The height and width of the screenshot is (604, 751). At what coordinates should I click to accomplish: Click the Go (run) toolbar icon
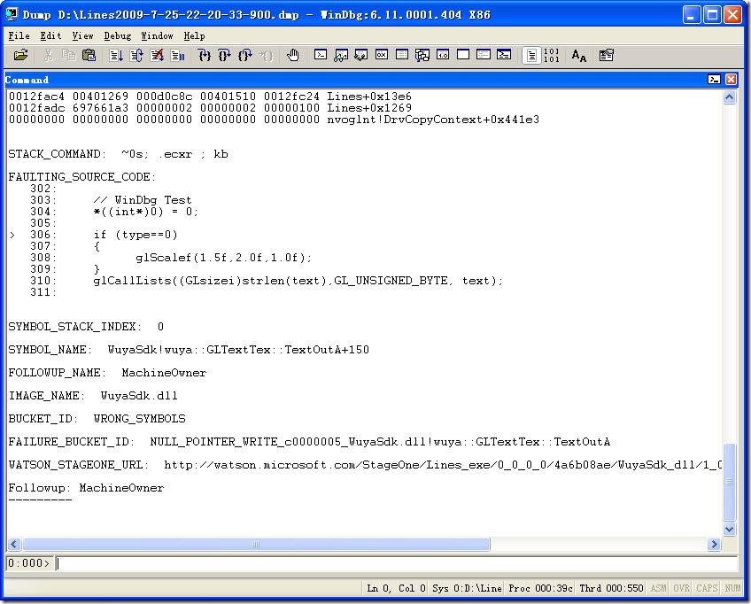coord(115,55)
